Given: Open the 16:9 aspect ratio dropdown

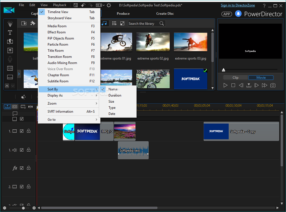Looking at the screenshot, I should click(100, 5).
